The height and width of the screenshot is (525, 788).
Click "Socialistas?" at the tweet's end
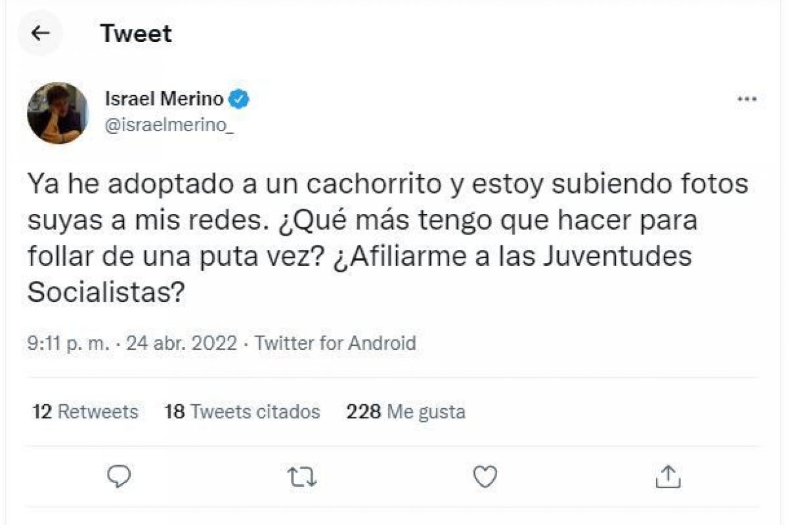click(104, 293)
